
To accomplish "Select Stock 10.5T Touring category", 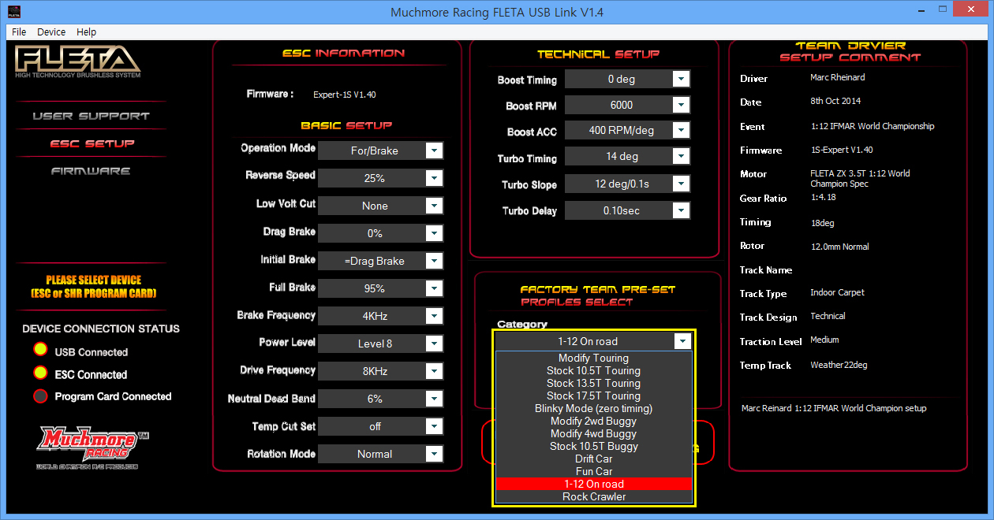I will click(x=594, y=370).
